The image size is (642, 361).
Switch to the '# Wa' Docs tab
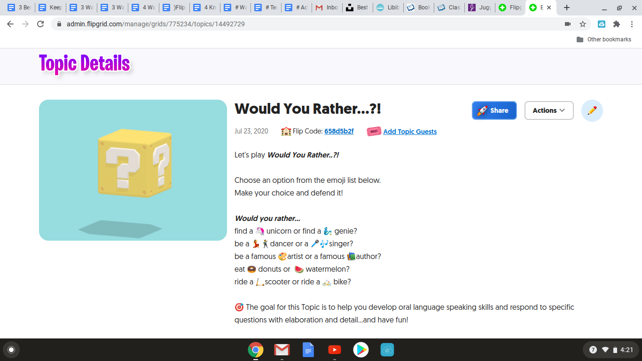(x=235, y=8)
